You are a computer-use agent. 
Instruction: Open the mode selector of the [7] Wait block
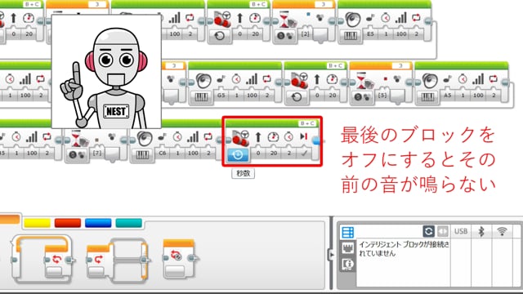(x=78, y=154)
